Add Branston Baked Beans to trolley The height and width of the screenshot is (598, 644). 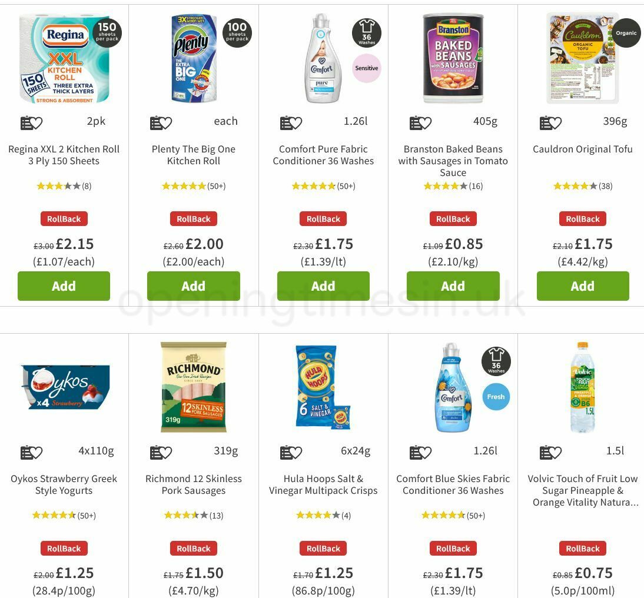(x=453, y=286)
